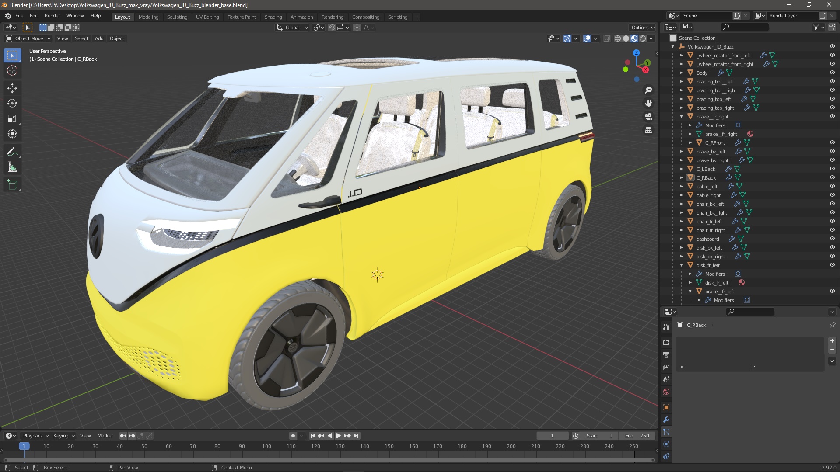Switch to Shading workspace tab
840x472 pixels.
[x=273, y=17]
